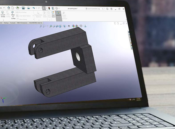This screenshot has height=129, width=175.
Task: Click the user login icon near search
Action: coord(107,9)
